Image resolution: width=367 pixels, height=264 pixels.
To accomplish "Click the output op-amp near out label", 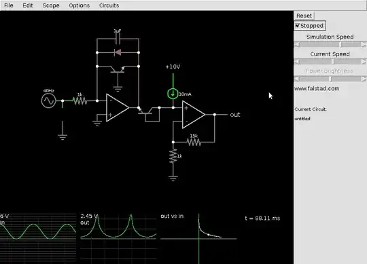I will tap(193, 115).
